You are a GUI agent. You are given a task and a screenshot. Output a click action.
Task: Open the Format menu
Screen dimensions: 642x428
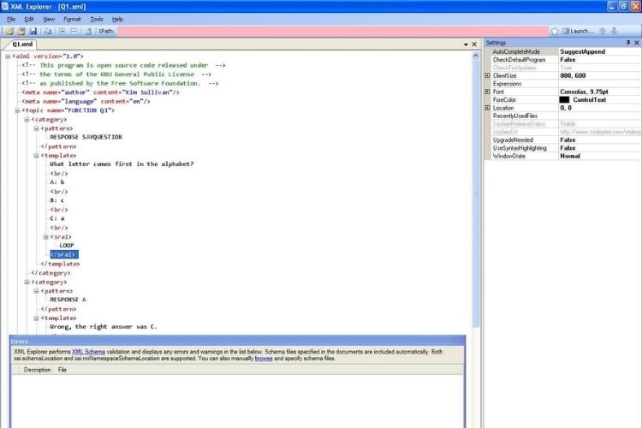(72, 19)
